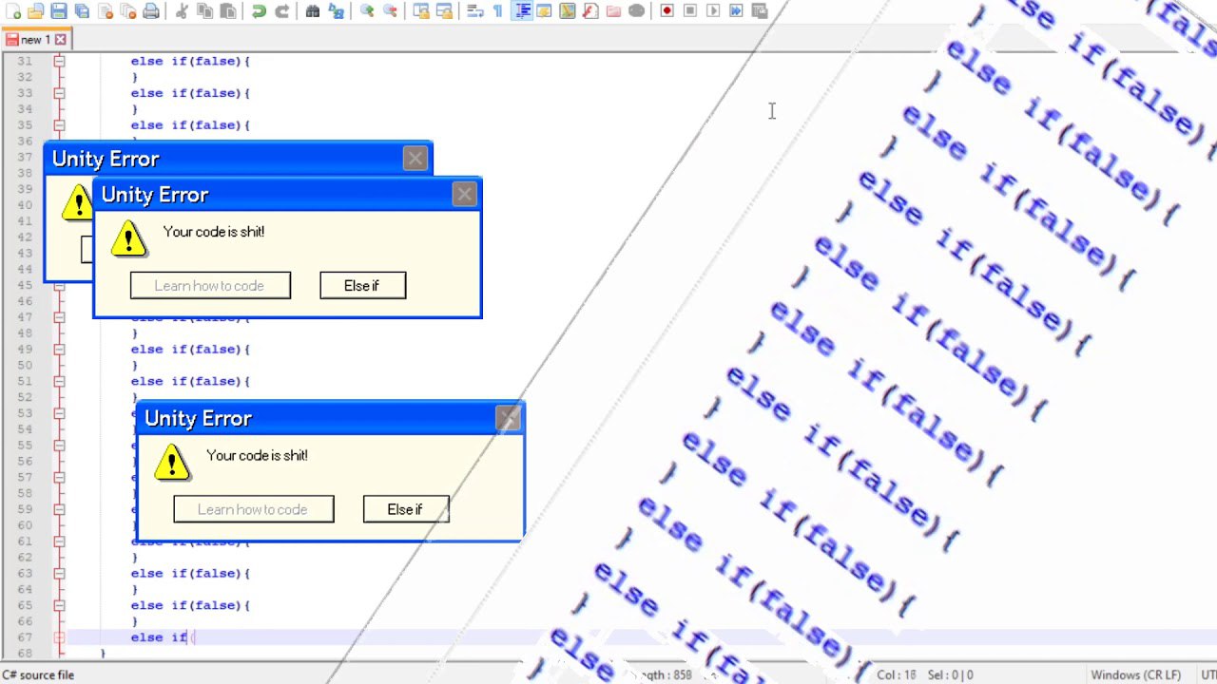The height and width of the screenshot is (684, 1217).
Task: Click 'Learn how to code' in upper front dialog
Action: coord(210,286)
